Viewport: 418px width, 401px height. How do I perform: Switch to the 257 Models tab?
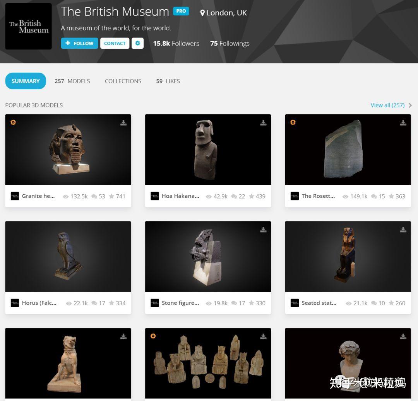[72, 81]
